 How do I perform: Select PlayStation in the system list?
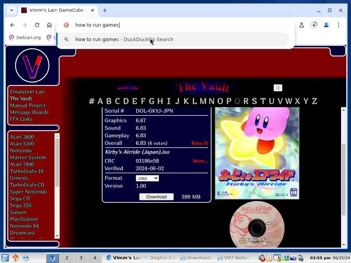point(24,219)
